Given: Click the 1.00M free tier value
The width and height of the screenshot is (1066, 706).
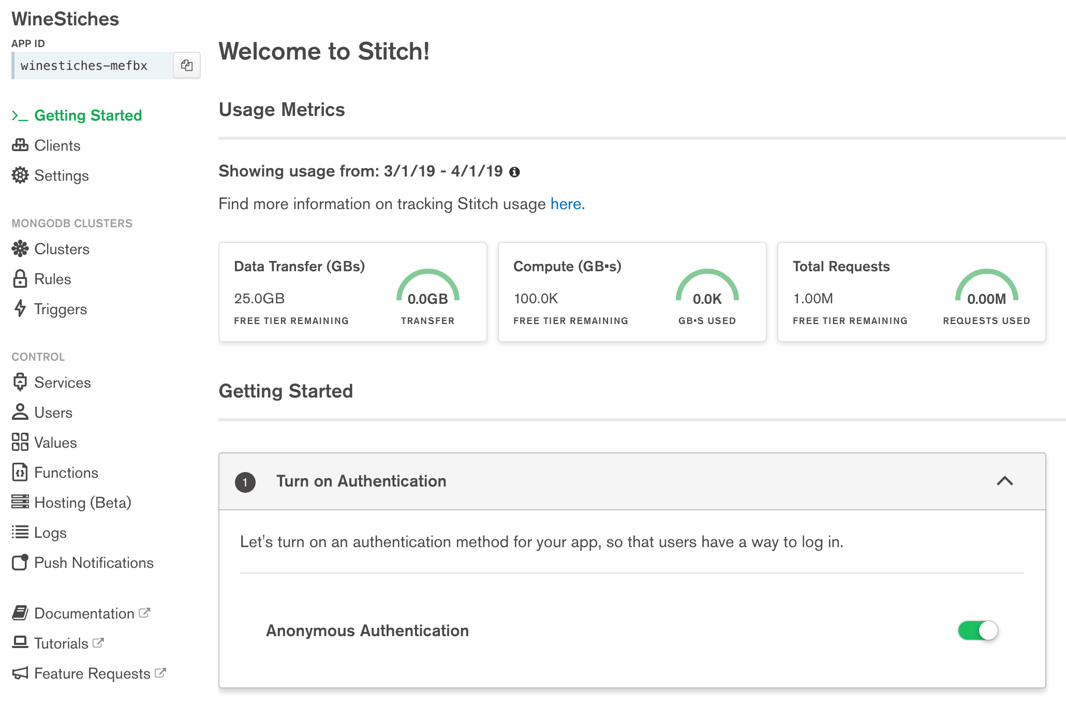Looking at the screenshot, I should [x=813, y=298].
